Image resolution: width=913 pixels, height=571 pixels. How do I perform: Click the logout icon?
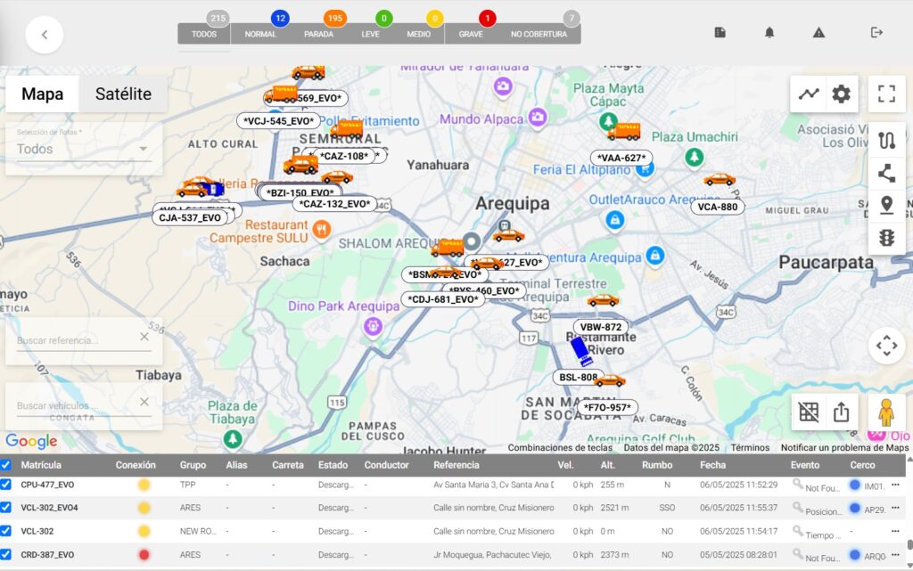[876, 32]
